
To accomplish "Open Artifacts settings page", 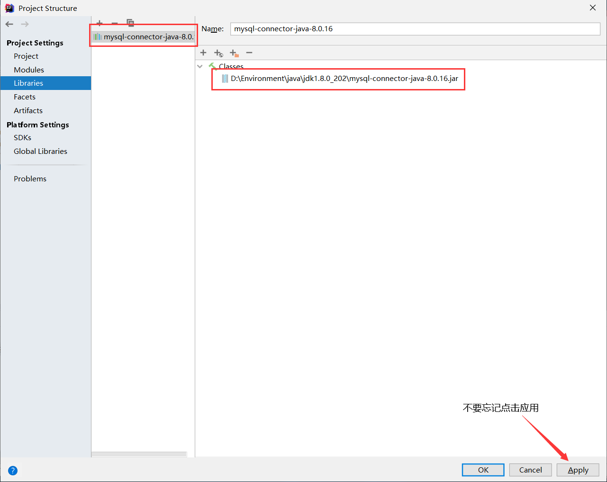I will click(x=28, y=110).
